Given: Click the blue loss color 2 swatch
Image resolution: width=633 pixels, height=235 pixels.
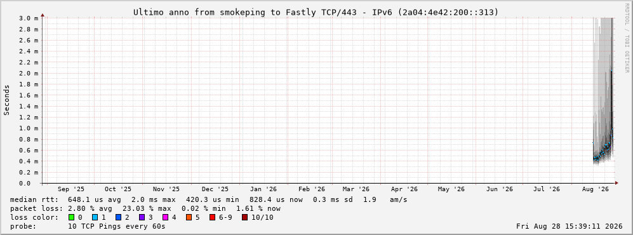Looking at the screenshot, I should 119,218.
